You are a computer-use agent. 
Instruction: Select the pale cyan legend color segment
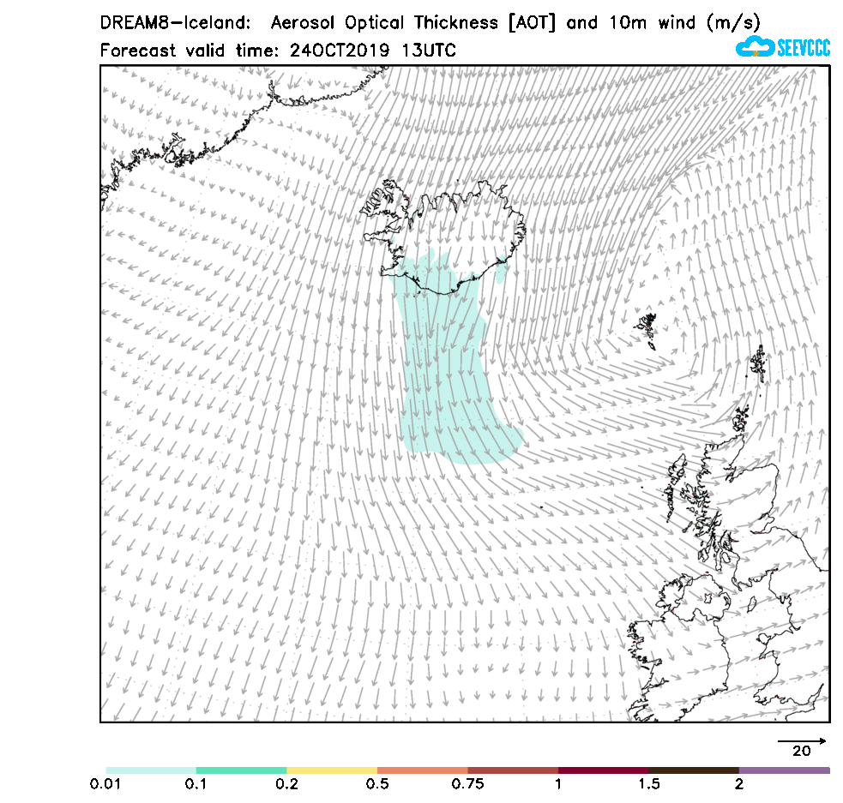pos(151,770)
